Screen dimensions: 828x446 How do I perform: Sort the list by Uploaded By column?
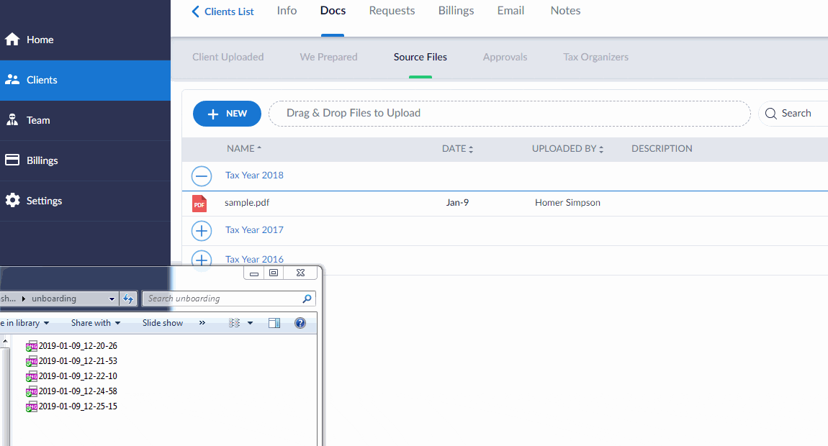[567, 149]
